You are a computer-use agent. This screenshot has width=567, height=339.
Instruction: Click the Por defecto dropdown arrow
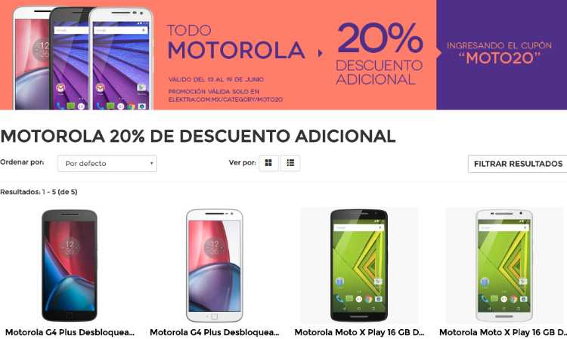point(151,164)
